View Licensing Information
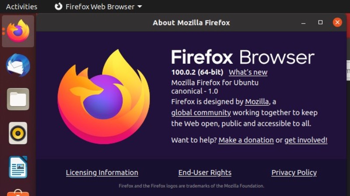This screenshot has height=196, width=350. (102, 172)
